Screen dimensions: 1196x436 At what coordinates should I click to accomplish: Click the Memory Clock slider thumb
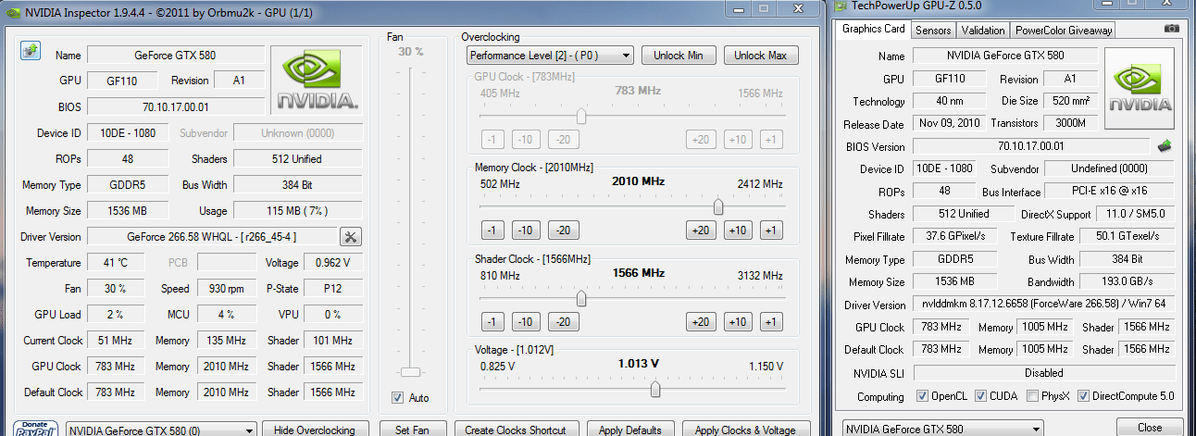718,206
